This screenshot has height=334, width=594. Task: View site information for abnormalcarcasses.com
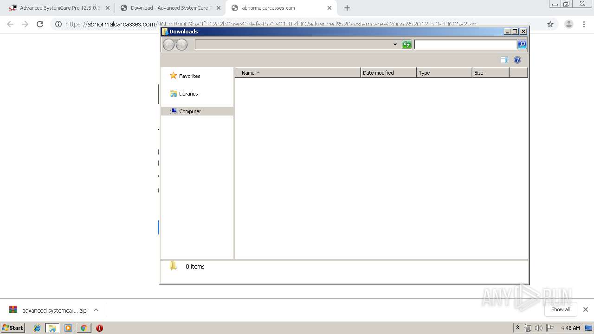tap(58, 24)
